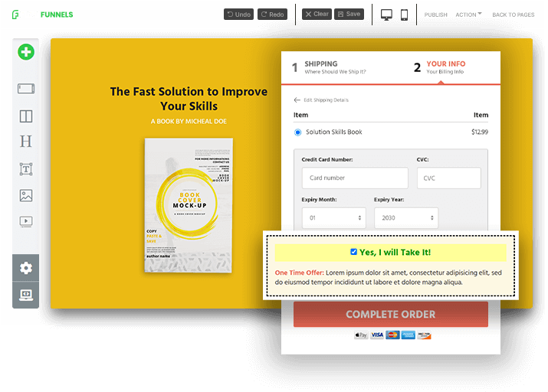Image resolution: width=548 pixels, height=392 pixels.
Task: Select the Solution Skills Book radio button
Action: point(298,132)
